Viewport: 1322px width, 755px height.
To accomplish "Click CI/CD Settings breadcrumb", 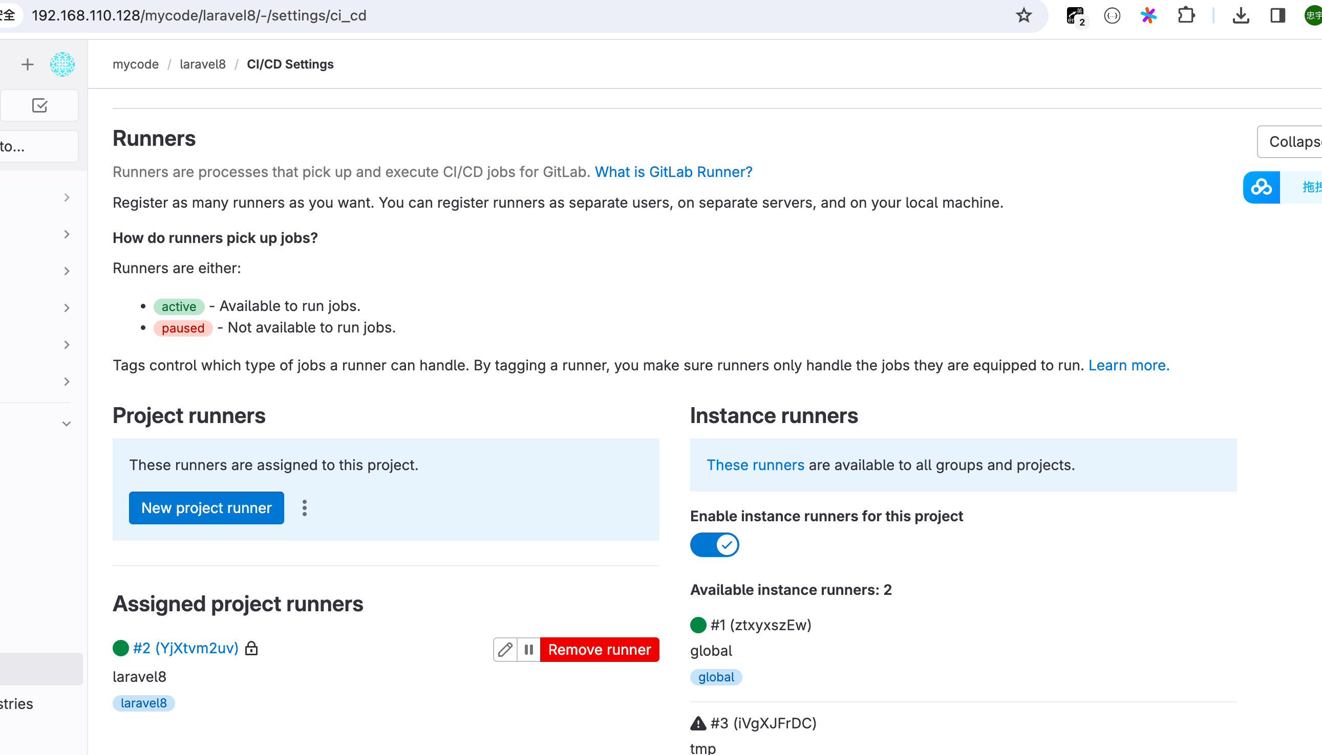I will (290, 64).
